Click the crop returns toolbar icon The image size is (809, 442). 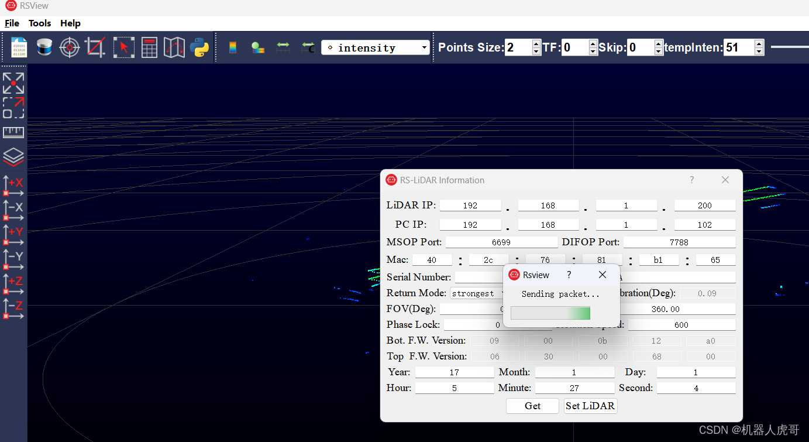(95, 47)
